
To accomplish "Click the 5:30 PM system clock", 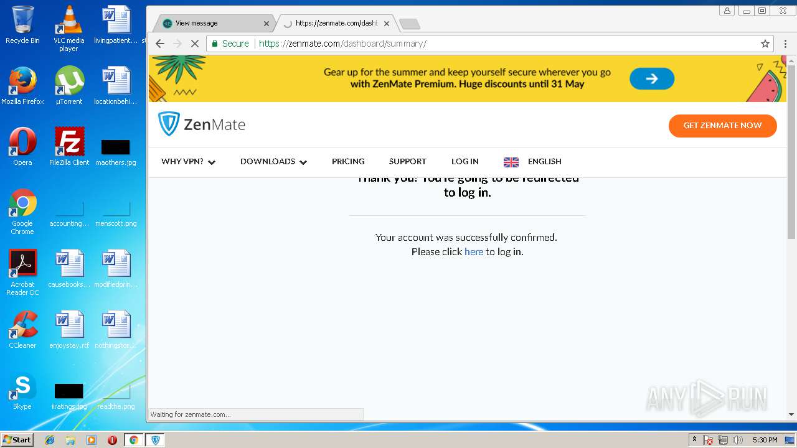I will coord(765,440).
